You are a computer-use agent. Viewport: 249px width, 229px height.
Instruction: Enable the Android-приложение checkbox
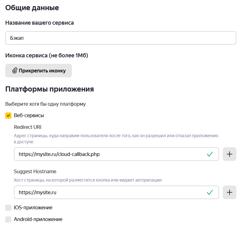tap(8, 219)
